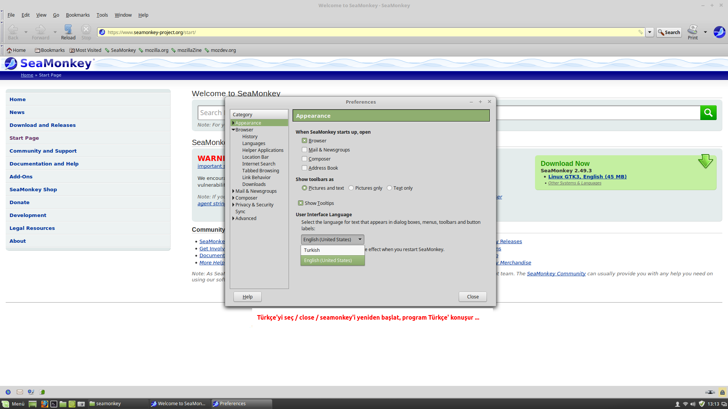
Task: Click the URL address bar field
Action: [x=341, y=32]
